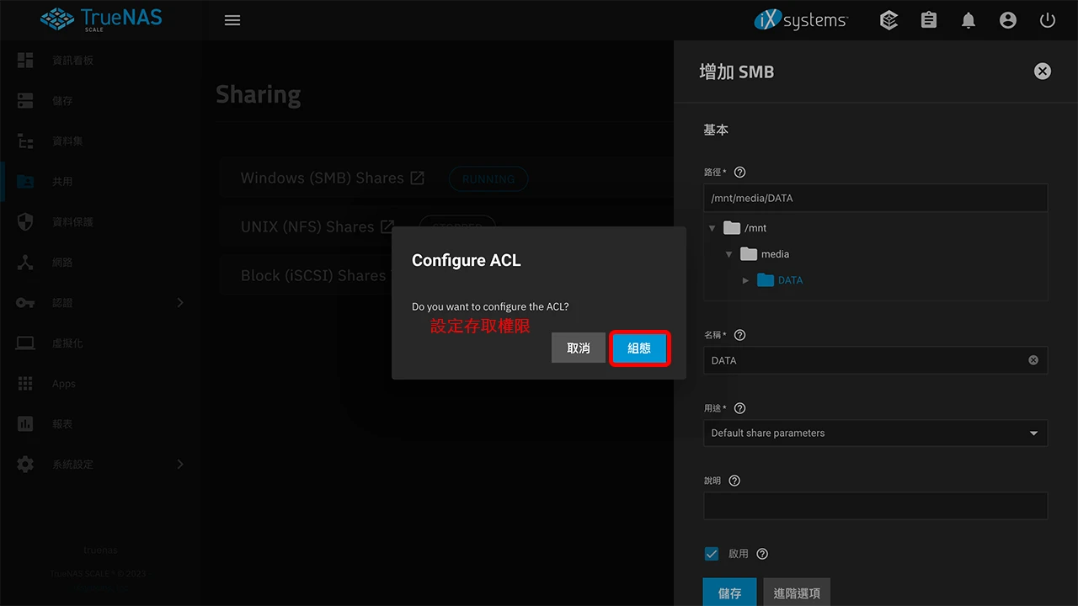The width and height of the screenshot is (1078, 606).
Task: Click 取消 button in Configure ACL dialog
Action: pos(579,348)
